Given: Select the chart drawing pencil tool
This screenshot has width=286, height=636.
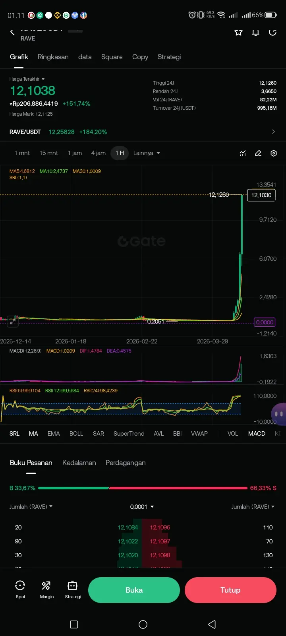Looking at the screenshot, I should click(258, 153).
